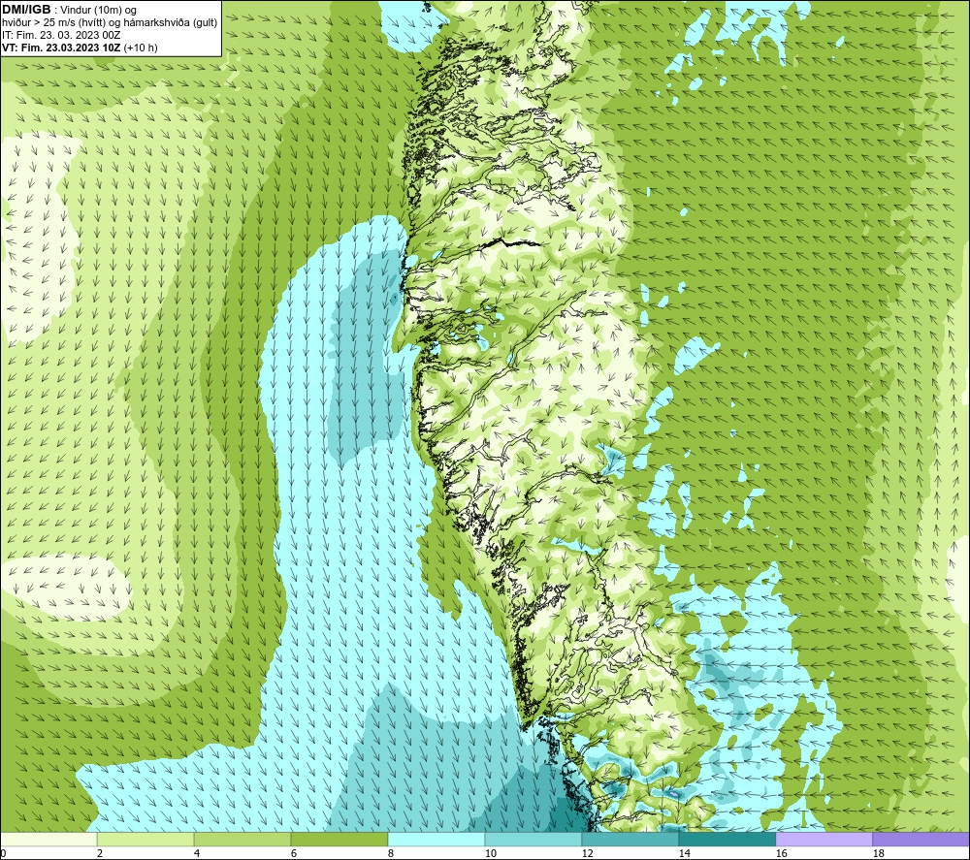Viewport: 970px width, 860px height.
Task: Click the light purple 16–18 m/s legend swatch
Action: [x=824, y=840]
